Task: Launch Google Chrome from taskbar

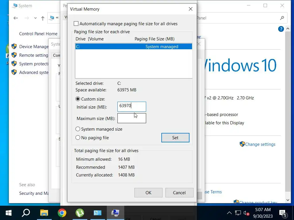Action: click(x=62, y=213)
